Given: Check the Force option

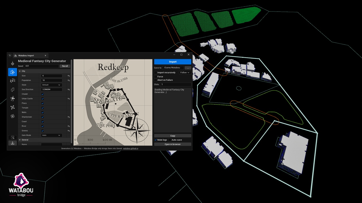Looking at the screenshot, I should (x=156, y=77).
